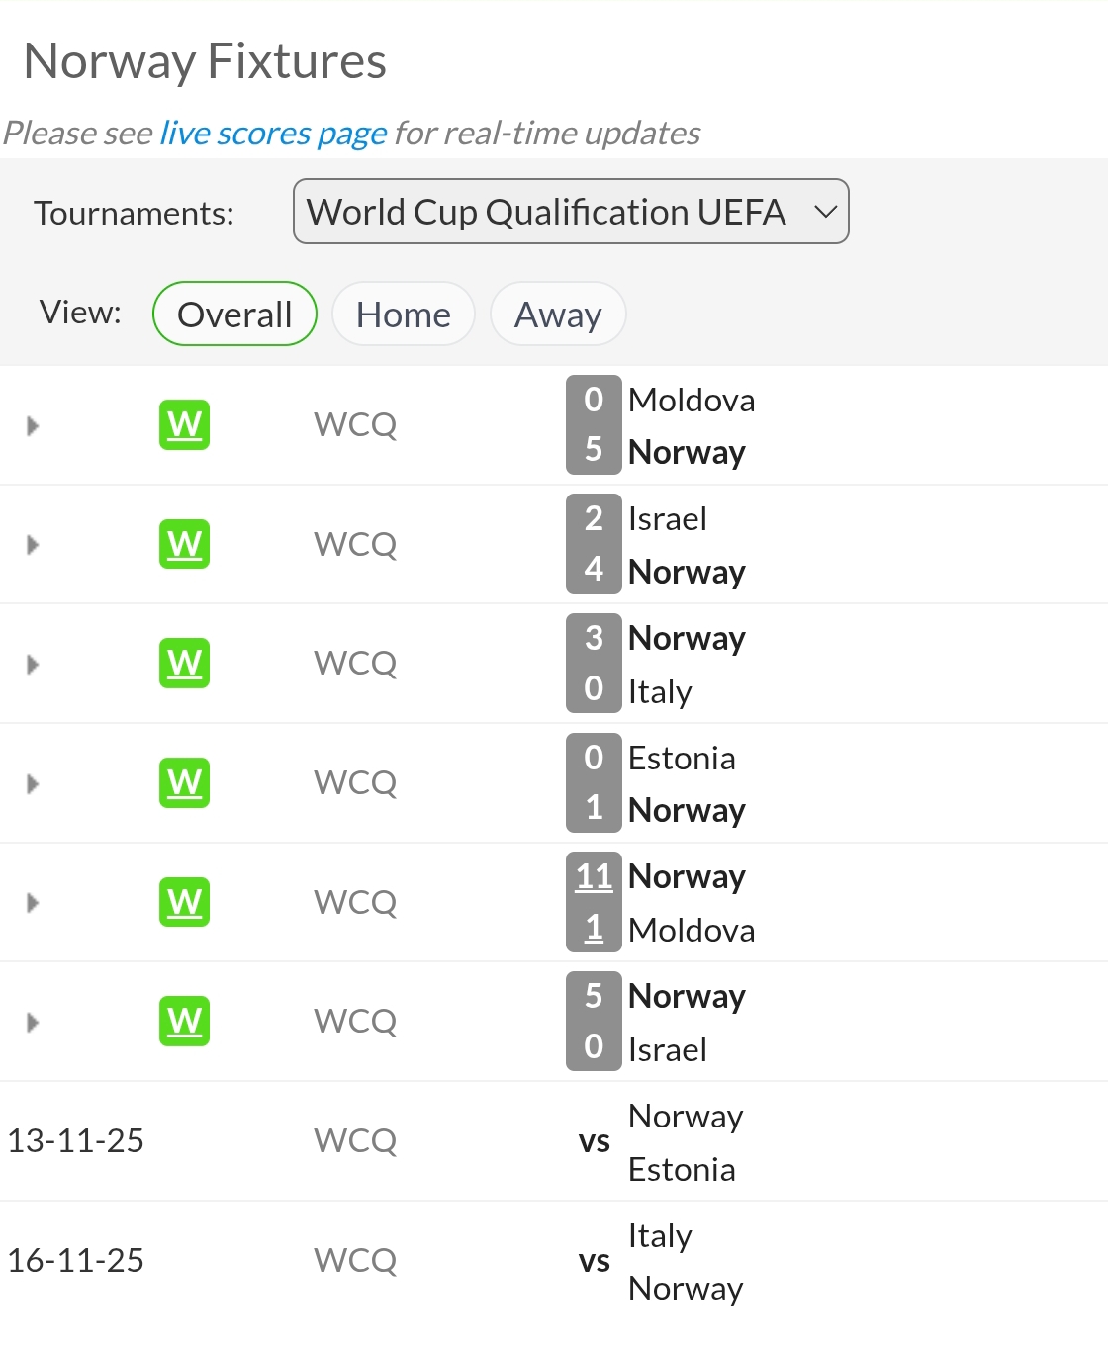Image resolution: width=1108 pixels, height=1352 pixels.
Task: Open the live scores page link
Action: [273, 133]
